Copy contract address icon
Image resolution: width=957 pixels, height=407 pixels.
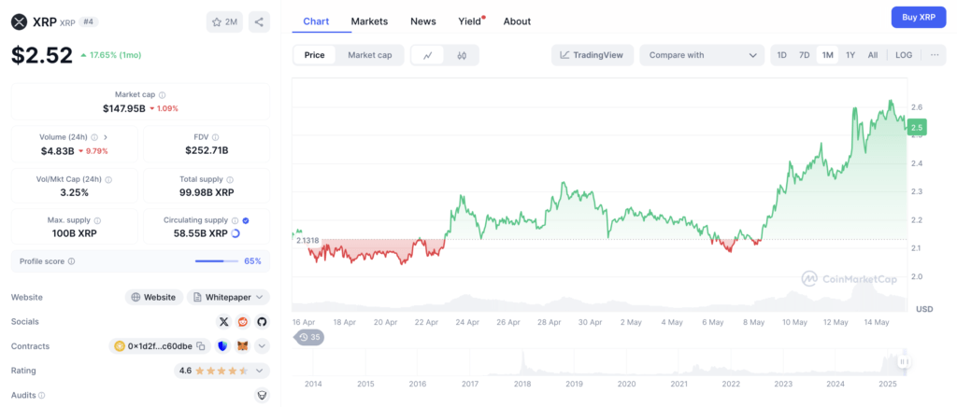pyautogui.click(x=201, y=346)
